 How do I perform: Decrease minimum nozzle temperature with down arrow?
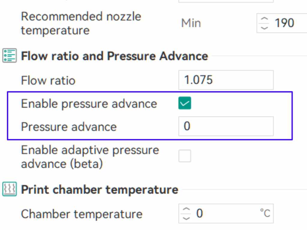264,28
